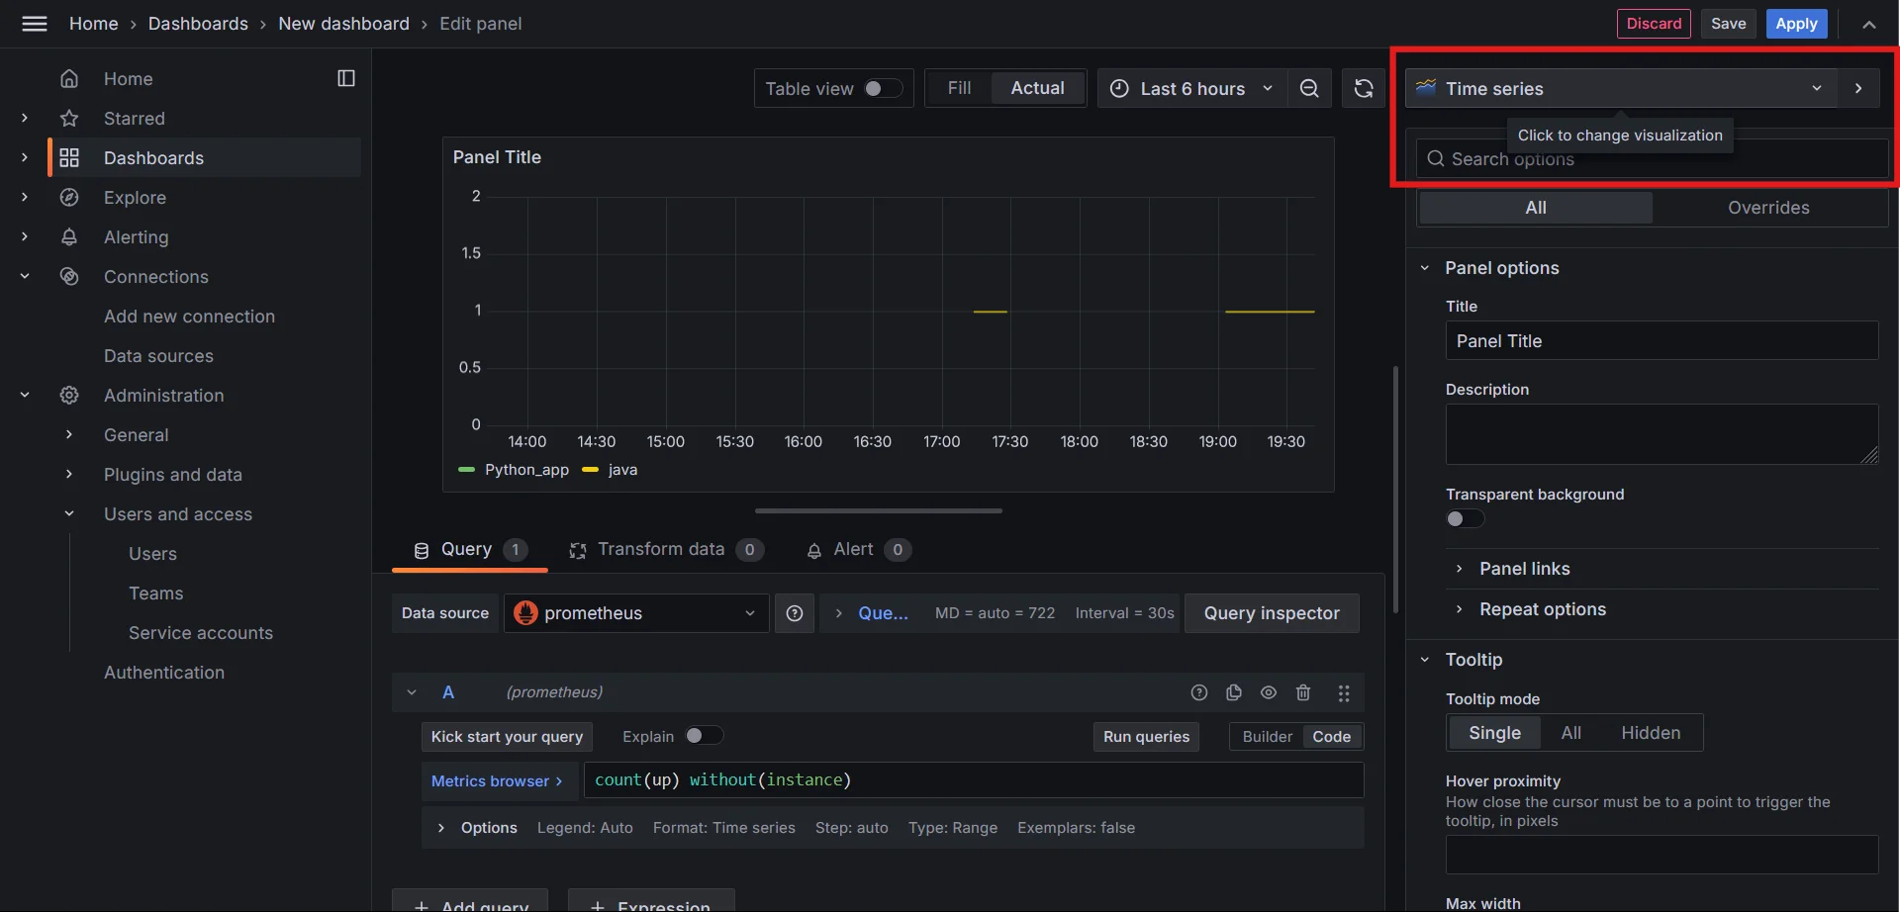Enable Transparent background switch

pyautogui.click(x=1465, y=518)
